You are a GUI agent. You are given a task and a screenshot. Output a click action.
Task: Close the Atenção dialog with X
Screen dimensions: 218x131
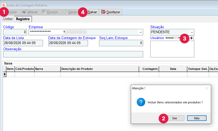[207, 88]
